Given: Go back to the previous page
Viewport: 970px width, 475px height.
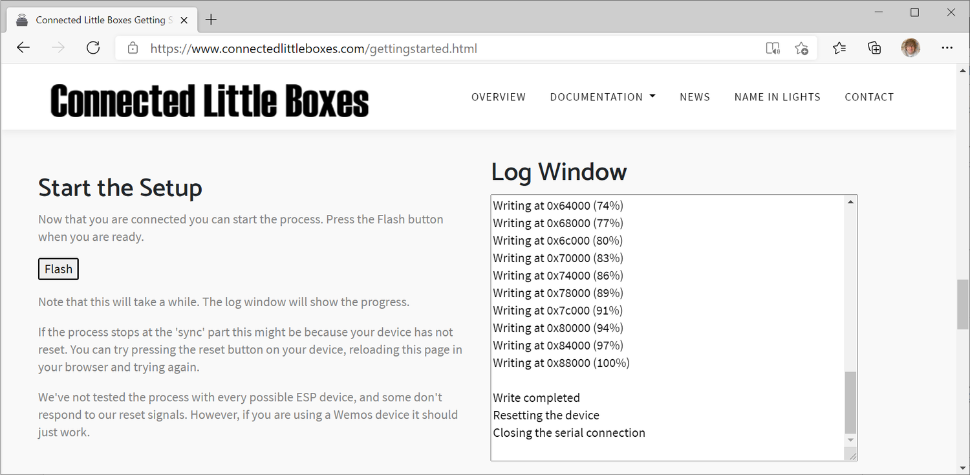Looking at the screenshot, I should click(x=23, y=48).
